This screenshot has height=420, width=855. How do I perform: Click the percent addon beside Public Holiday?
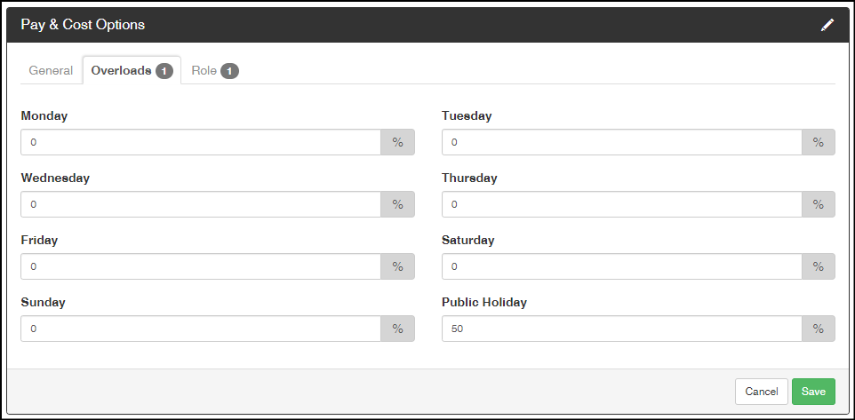(x=819, y=329)
